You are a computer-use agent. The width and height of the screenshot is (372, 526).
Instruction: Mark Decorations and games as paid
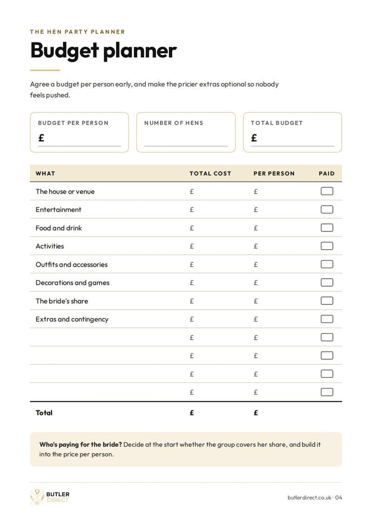[327, 283]
